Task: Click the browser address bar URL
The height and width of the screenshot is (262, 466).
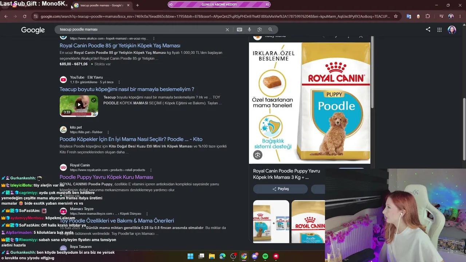Action: pyautogui.click(x=215, y=16)
